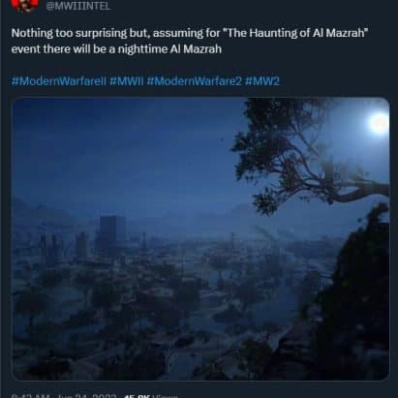The image size is (398, 398).
Task: Select the #MW2 hashtag
Action: click(262, 81)
